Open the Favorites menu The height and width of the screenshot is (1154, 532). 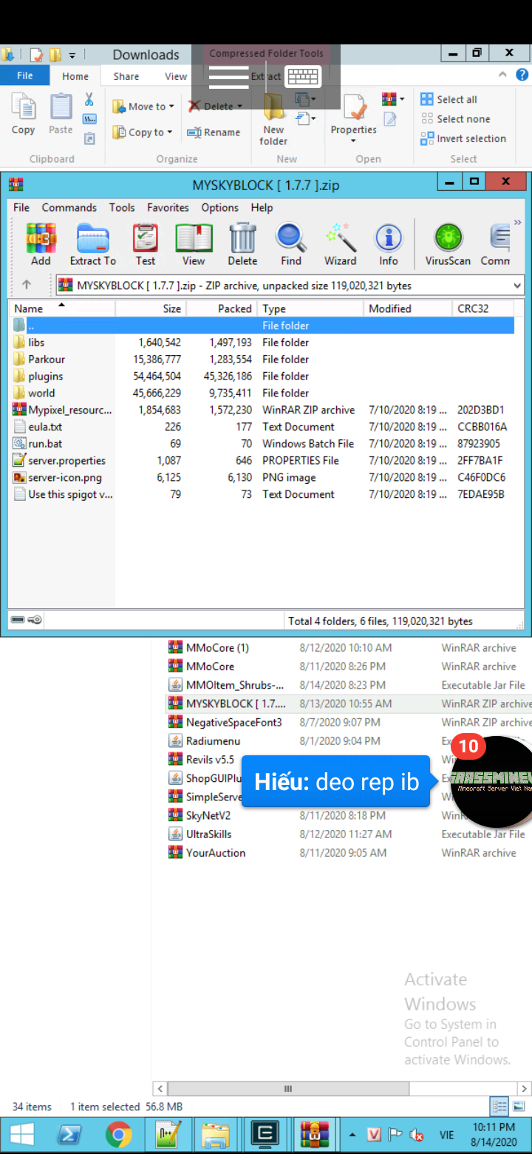(x=168, y=208)
